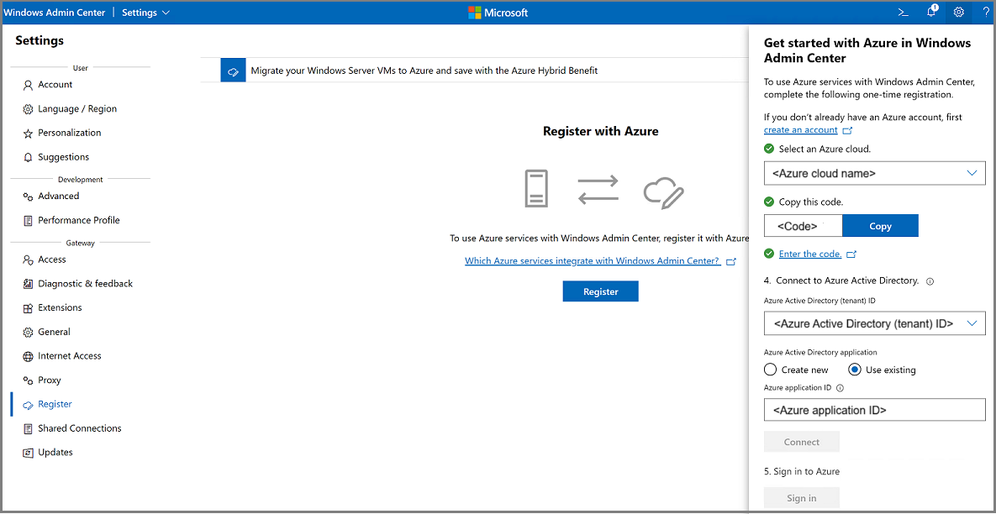Open the Account settings icon
The width and height of the screenshot is (996, 514).
[x=26, y=84]
